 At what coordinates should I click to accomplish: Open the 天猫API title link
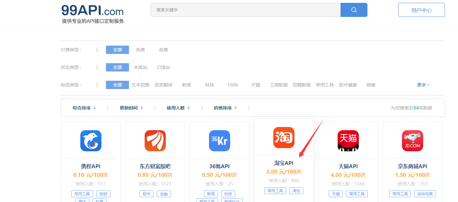pos(348,166)
